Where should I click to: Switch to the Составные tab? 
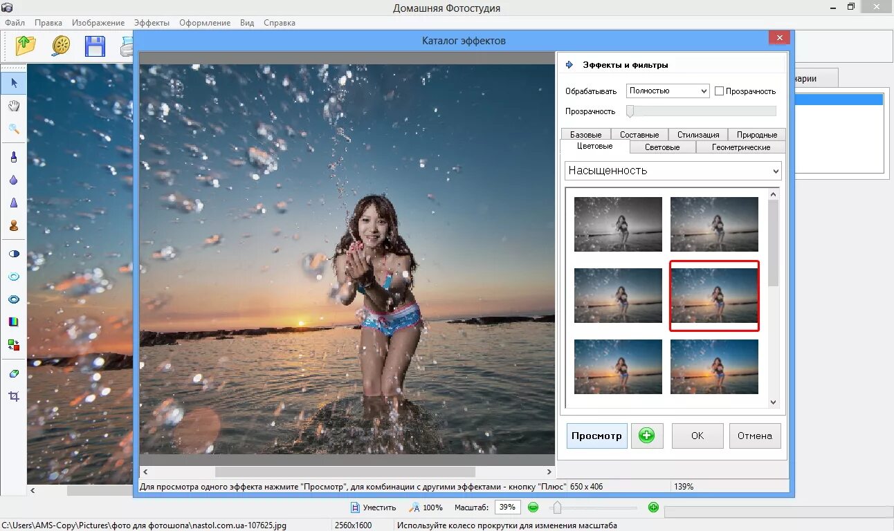point(639,135)
